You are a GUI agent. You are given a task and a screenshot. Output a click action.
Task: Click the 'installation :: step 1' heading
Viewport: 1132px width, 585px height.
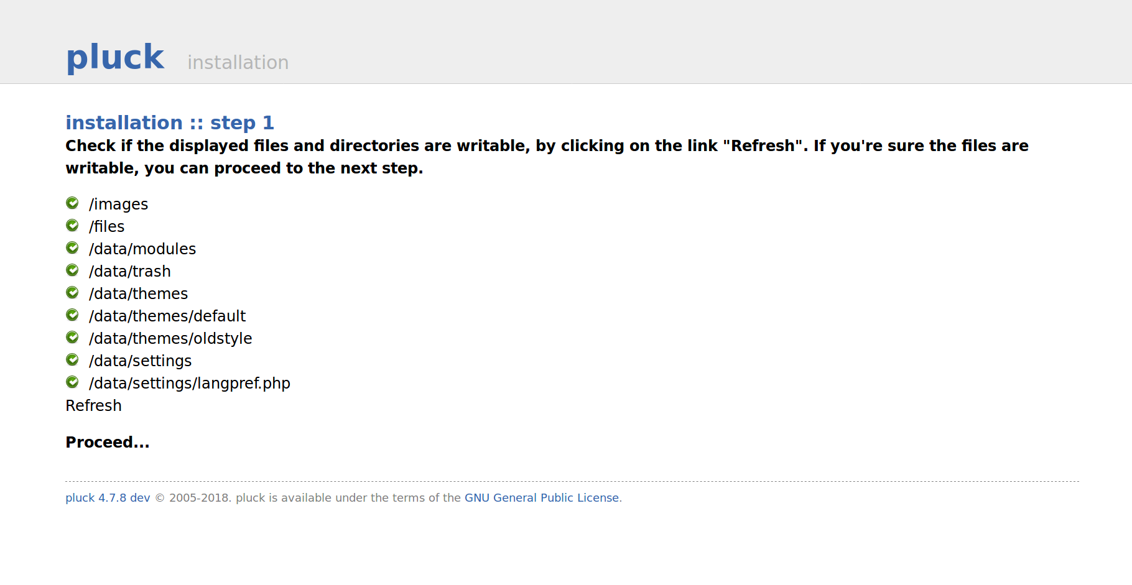pos(170,122)
